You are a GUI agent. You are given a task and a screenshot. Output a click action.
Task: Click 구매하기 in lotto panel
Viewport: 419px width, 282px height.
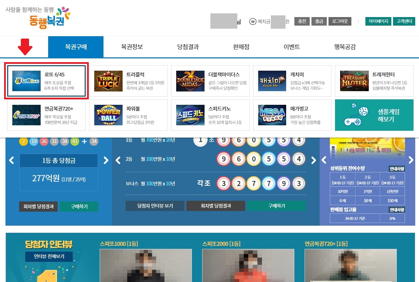pos(79,207)
